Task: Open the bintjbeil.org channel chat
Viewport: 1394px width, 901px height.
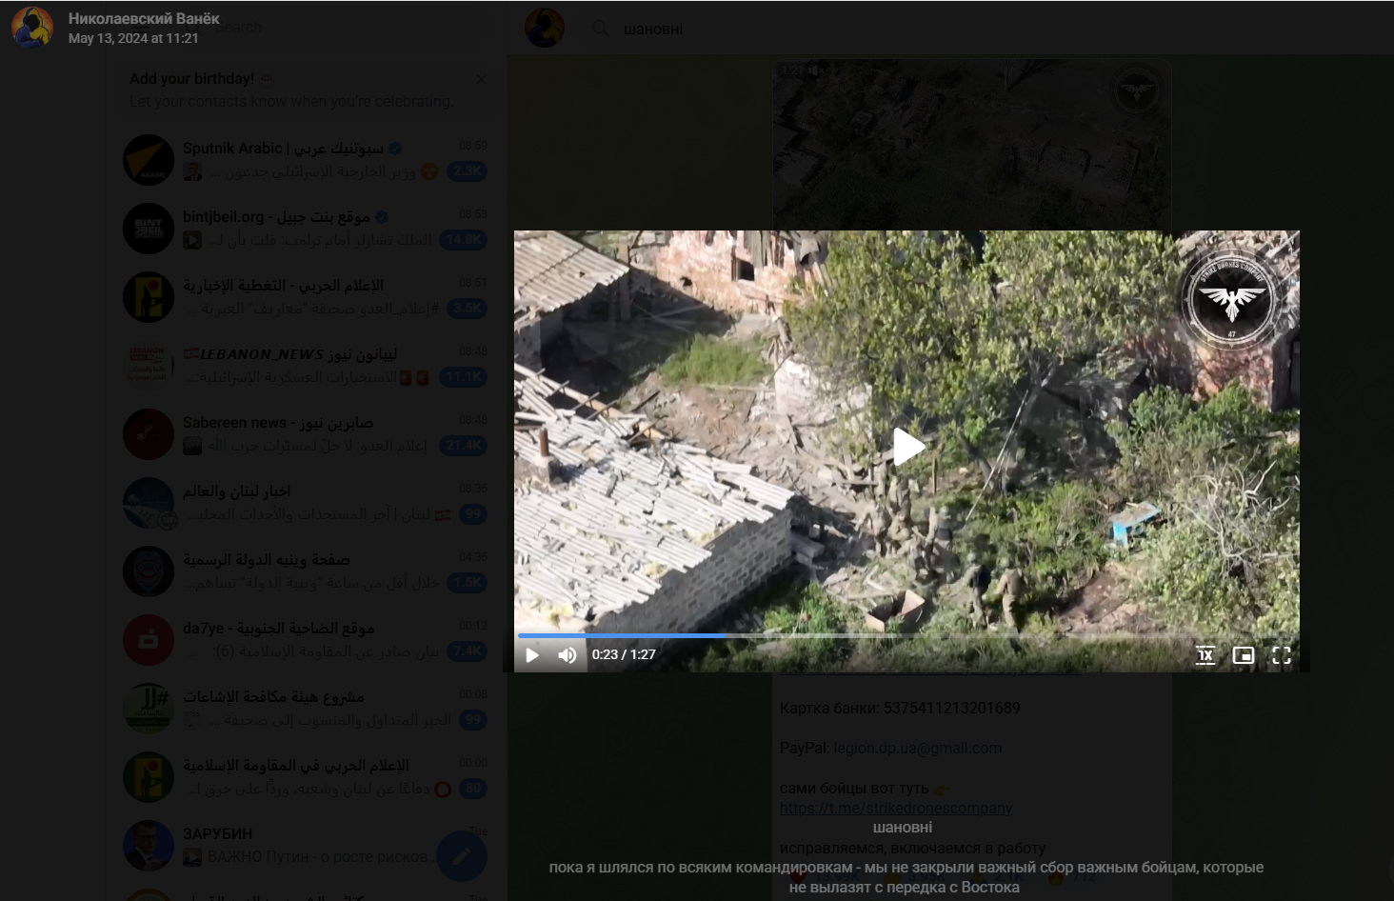Action: 305,229
